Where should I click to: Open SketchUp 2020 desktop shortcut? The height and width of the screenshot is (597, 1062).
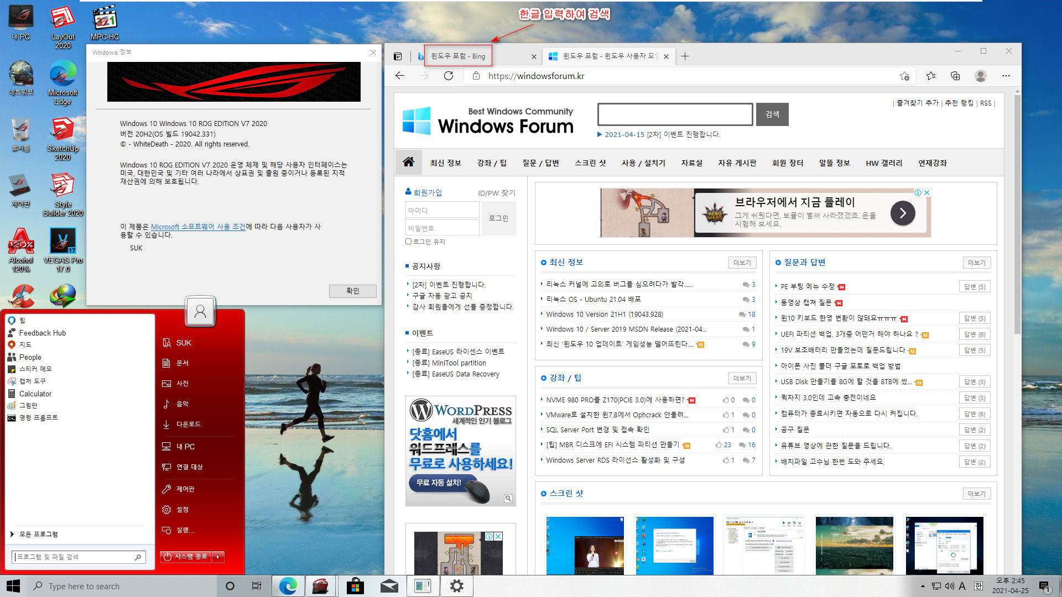click(x=63, y=138)
